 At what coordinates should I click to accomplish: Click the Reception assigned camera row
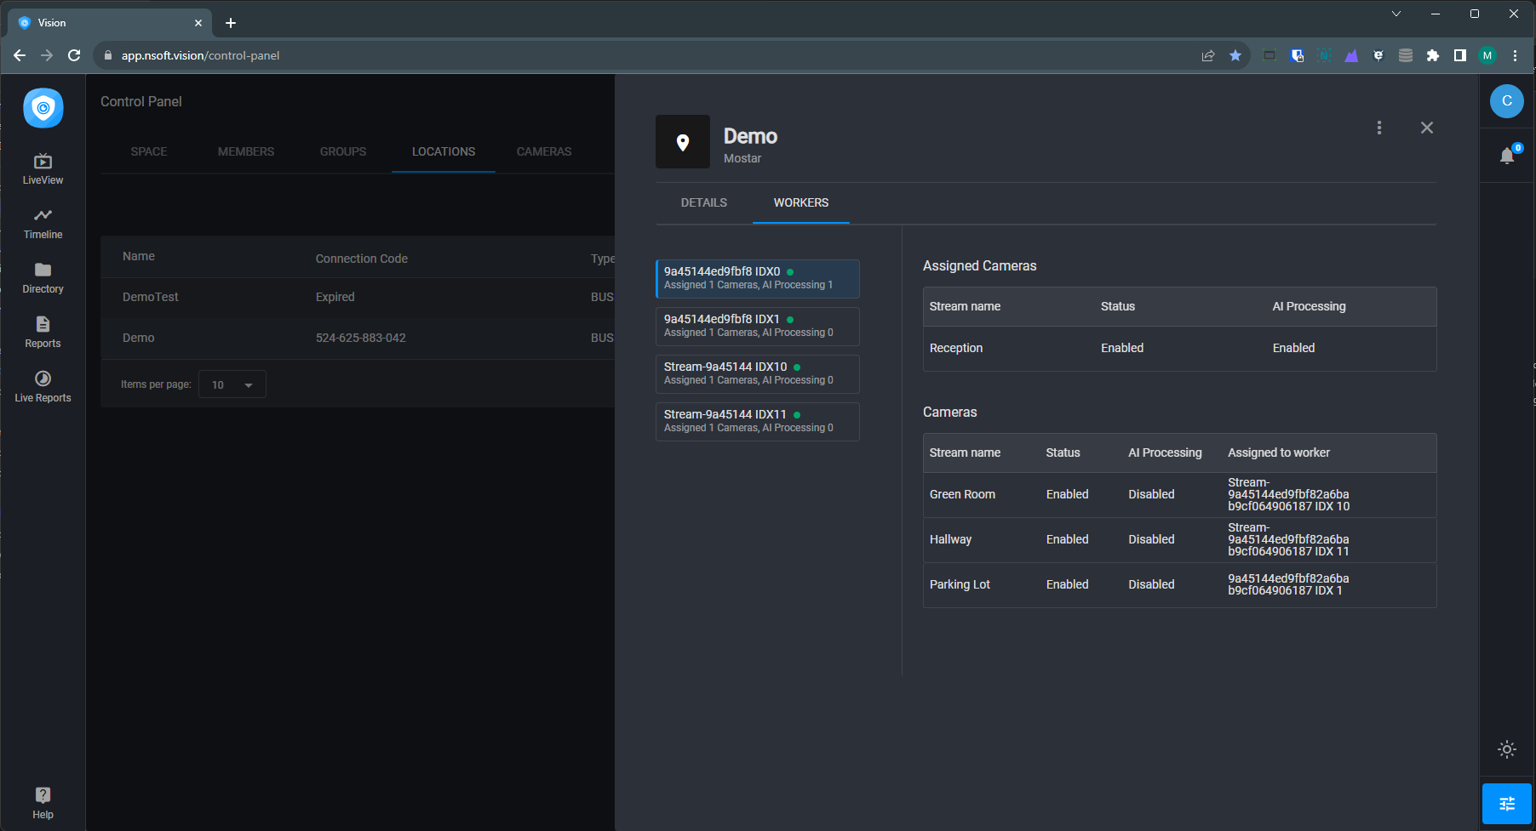pos(1180,348)
